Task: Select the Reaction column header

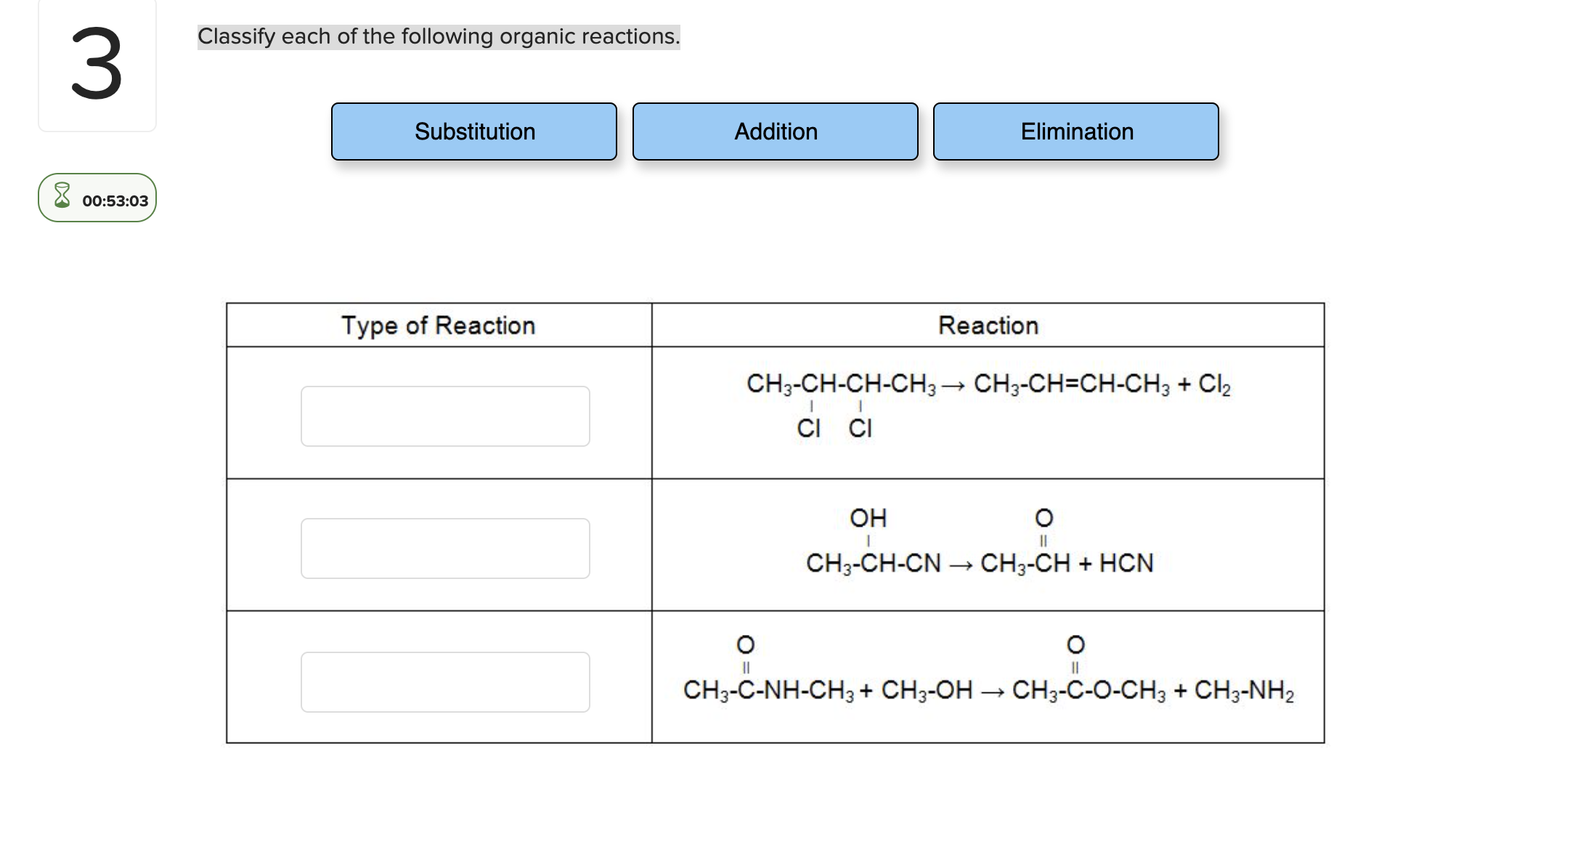Action: tap(989, 325)
